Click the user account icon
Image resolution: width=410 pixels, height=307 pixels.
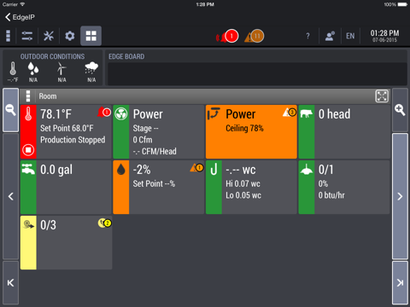point(330,36)
